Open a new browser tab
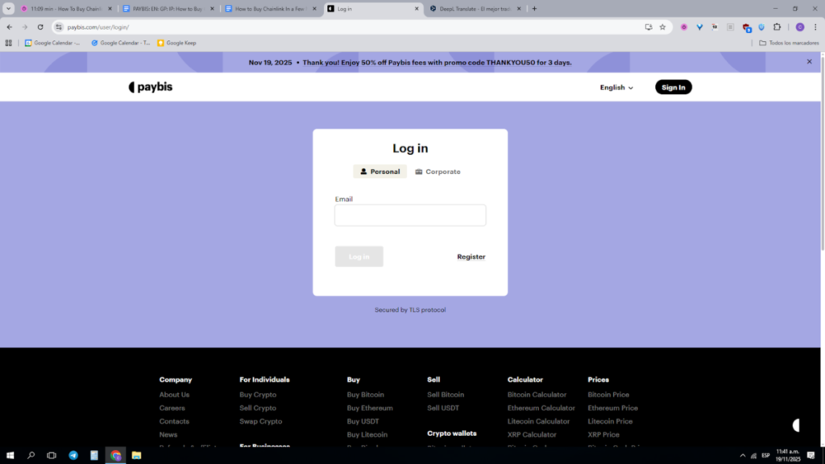 pyautogui.click(x=534, y=9)
